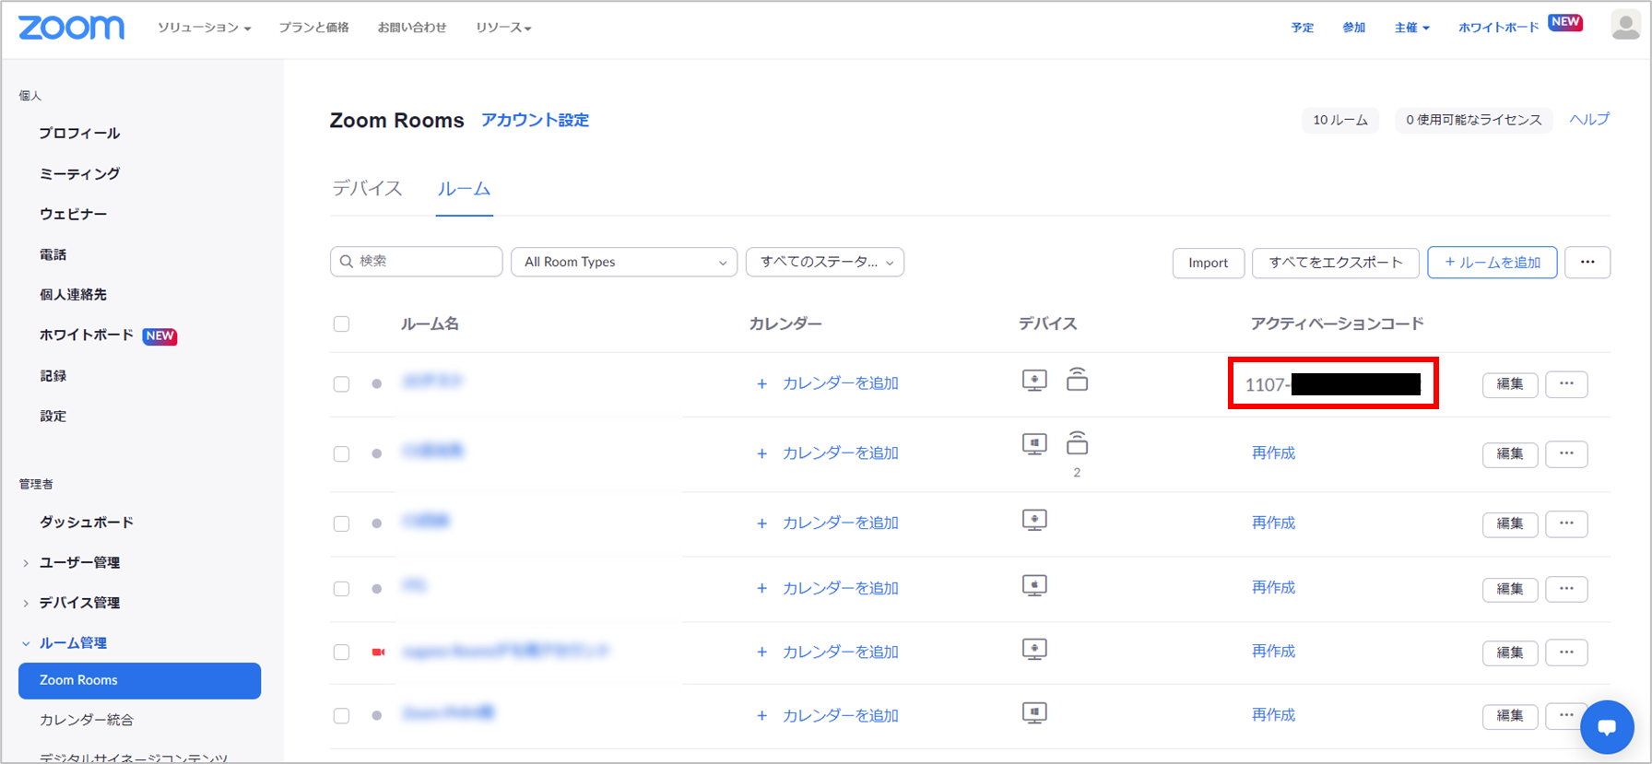Switch to the ルーム tab
Image resolution: width=1652 pixels, height=764 pixels.
pyautogui.click(x=464, y=189)
